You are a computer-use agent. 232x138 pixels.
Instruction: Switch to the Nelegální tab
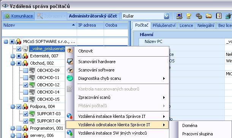pos(206,25)
